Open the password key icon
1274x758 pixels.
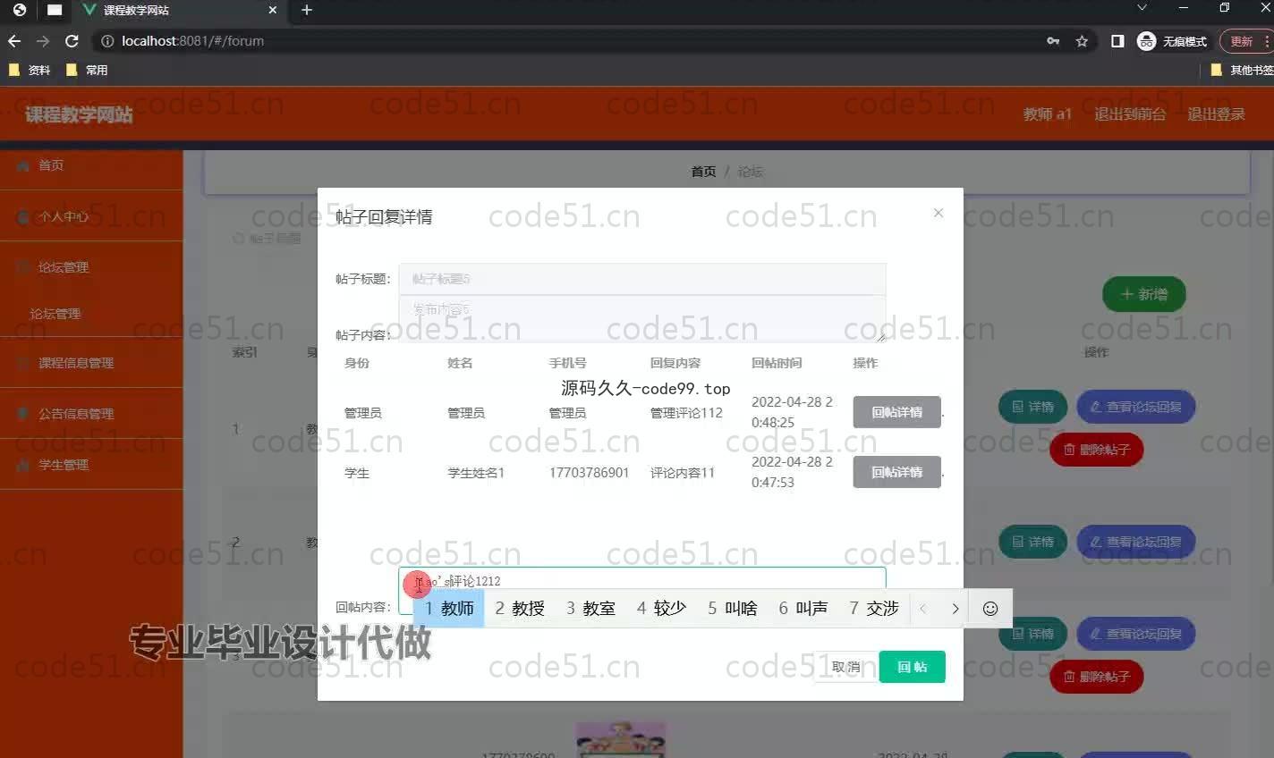pyautogui.click(x=1053, y=41)
